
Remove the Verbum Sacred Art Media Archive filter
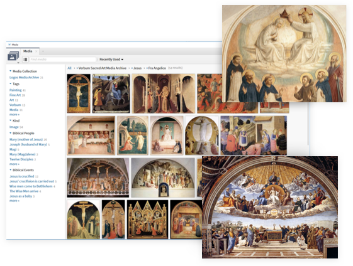tap(77, 68)
